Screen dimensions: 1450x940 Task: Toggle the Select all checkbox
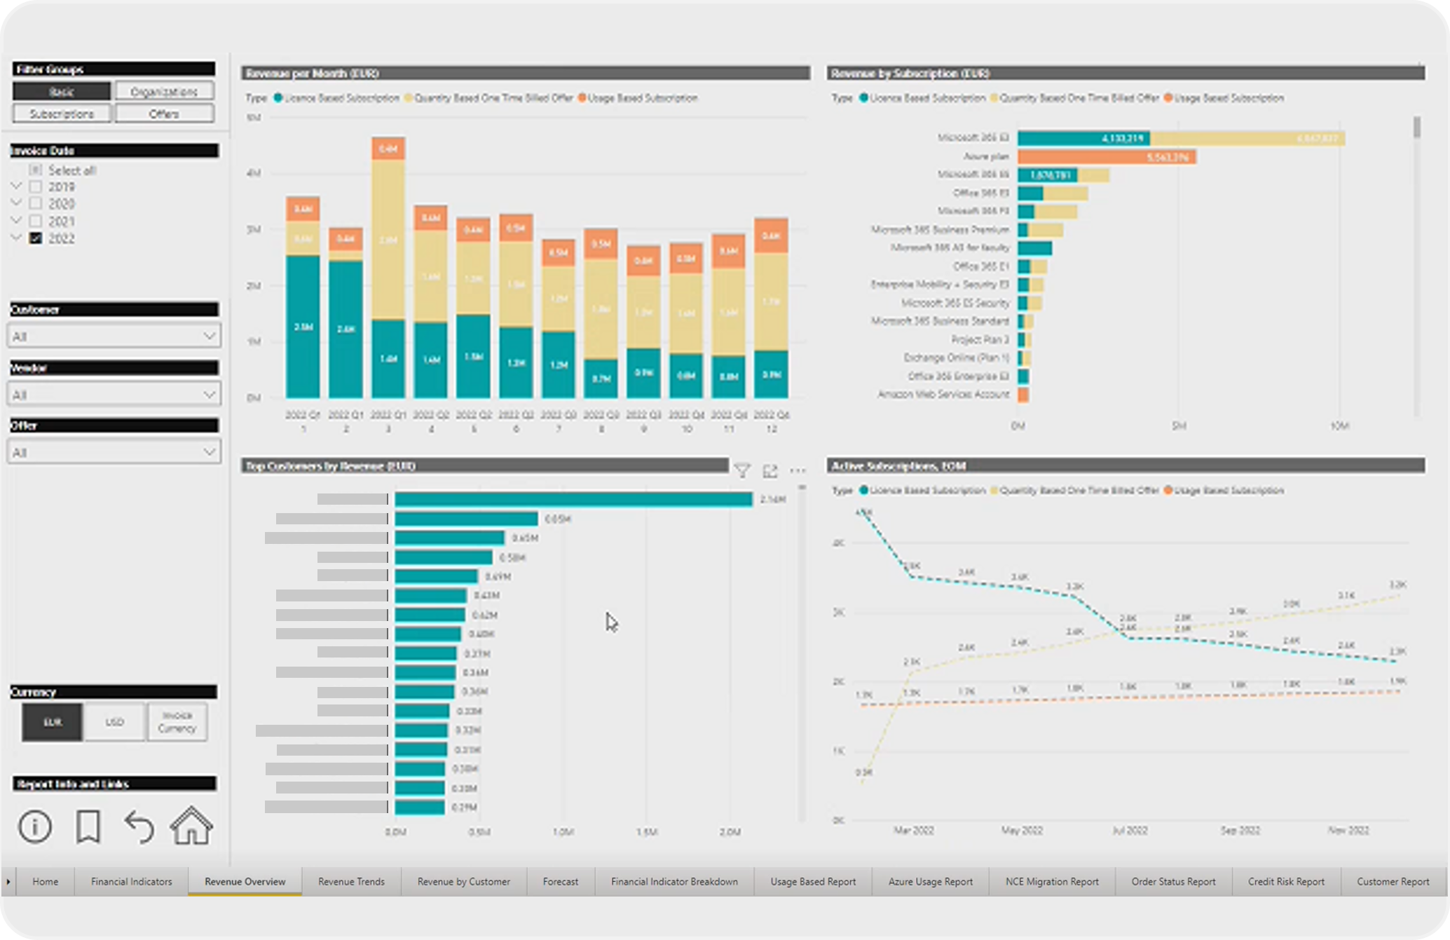click(36, 170)
